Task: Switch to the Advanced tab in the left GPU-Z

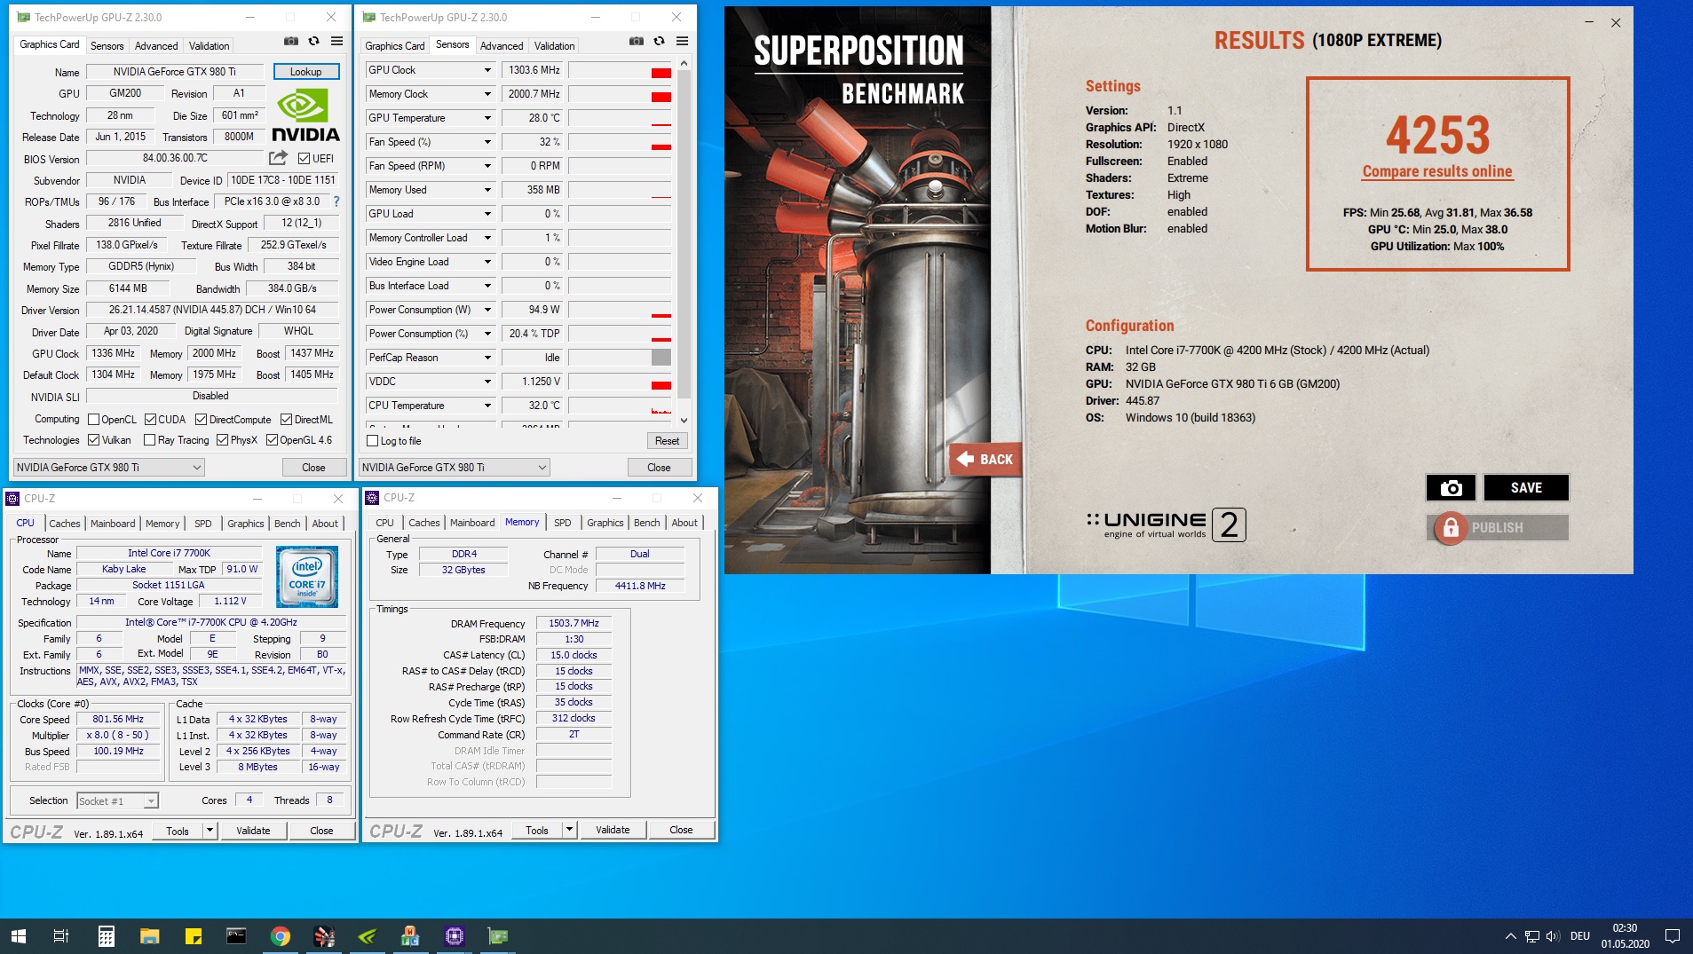Action: (x=156, y=46)
